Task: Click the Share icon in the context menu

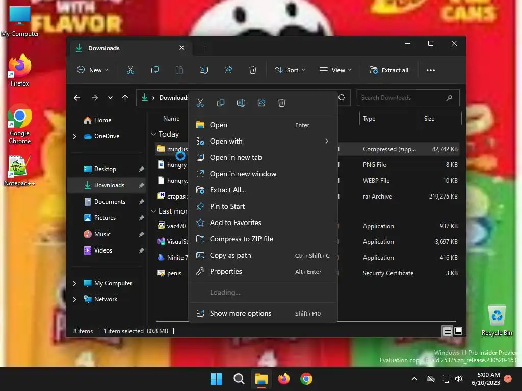Action: (x=262, y=103)
